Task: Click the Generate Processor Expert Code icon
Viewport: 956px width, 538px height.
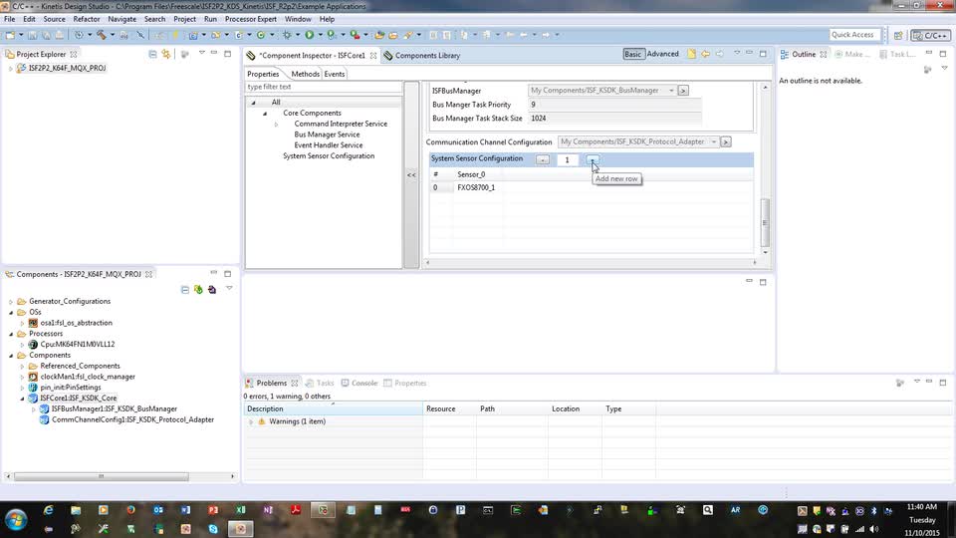Action: [198, 290]
